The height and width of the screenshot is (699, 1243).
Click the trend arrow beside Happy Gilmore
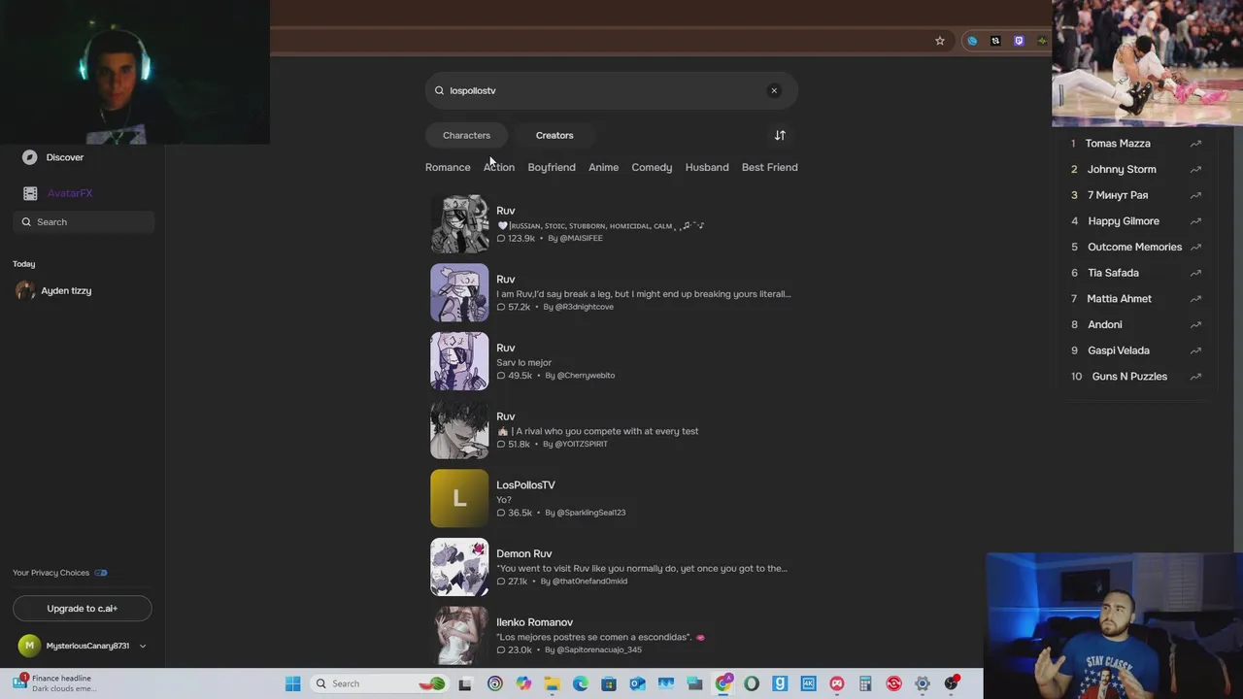coord(1195,221)
